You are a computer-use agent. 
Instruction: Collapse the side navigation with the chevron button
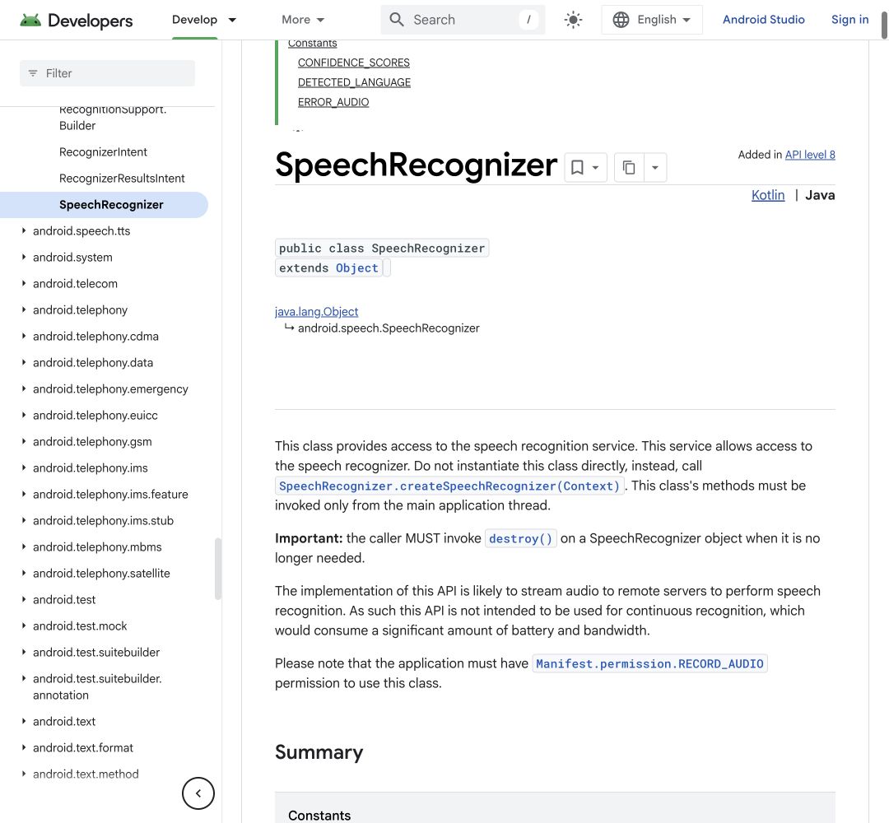pyautogui.click(x=198, y=793)
